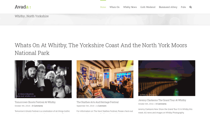Image resolution: width=210 pixels, height=114 pixels.
Task: Click the Avada logo
Action: tap(23, 7)
